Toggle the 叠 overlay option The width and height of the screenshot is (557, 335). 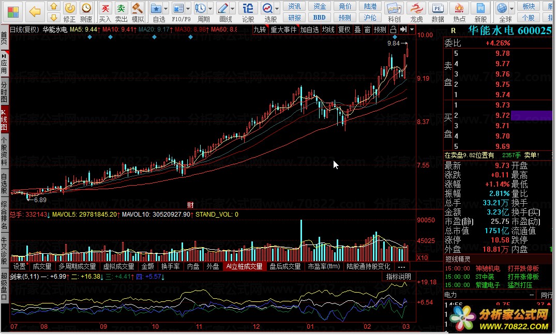click(x=358, y=29)
